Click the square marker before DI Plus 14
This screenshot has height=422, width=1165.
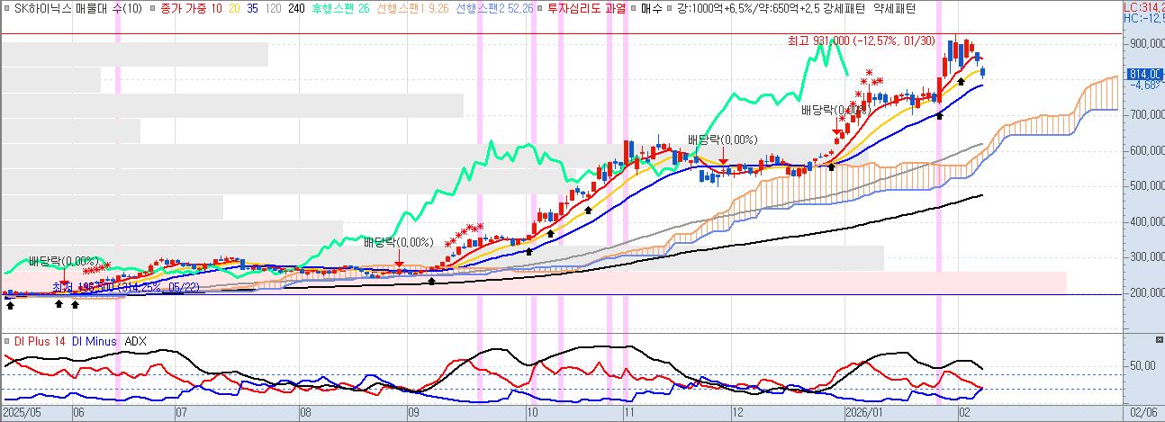click(7, 341)
